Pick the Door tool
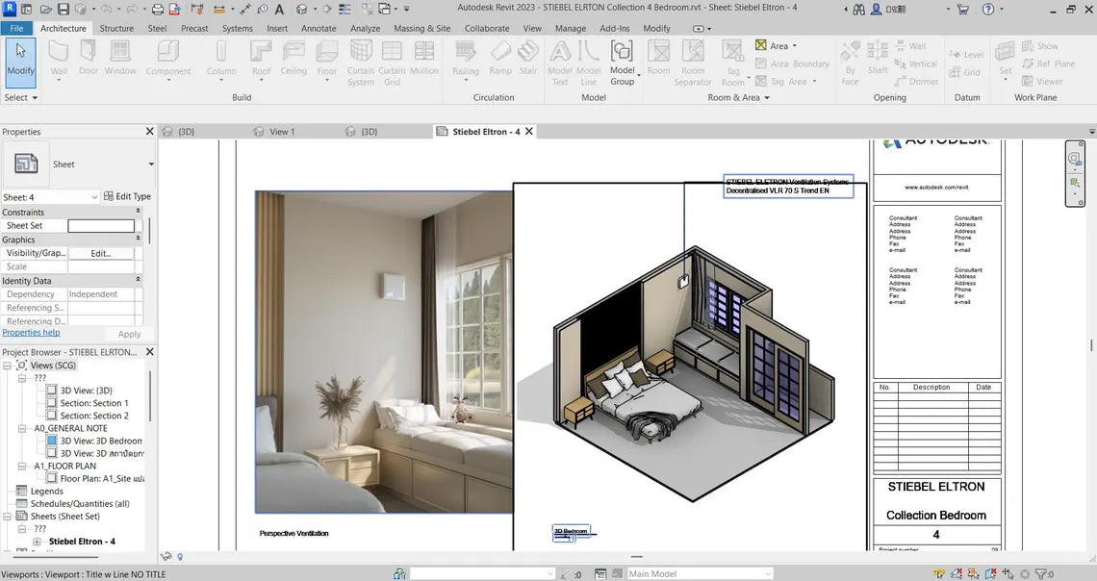The width and height of the screenshot is (1097, 581). coord(89,60)
